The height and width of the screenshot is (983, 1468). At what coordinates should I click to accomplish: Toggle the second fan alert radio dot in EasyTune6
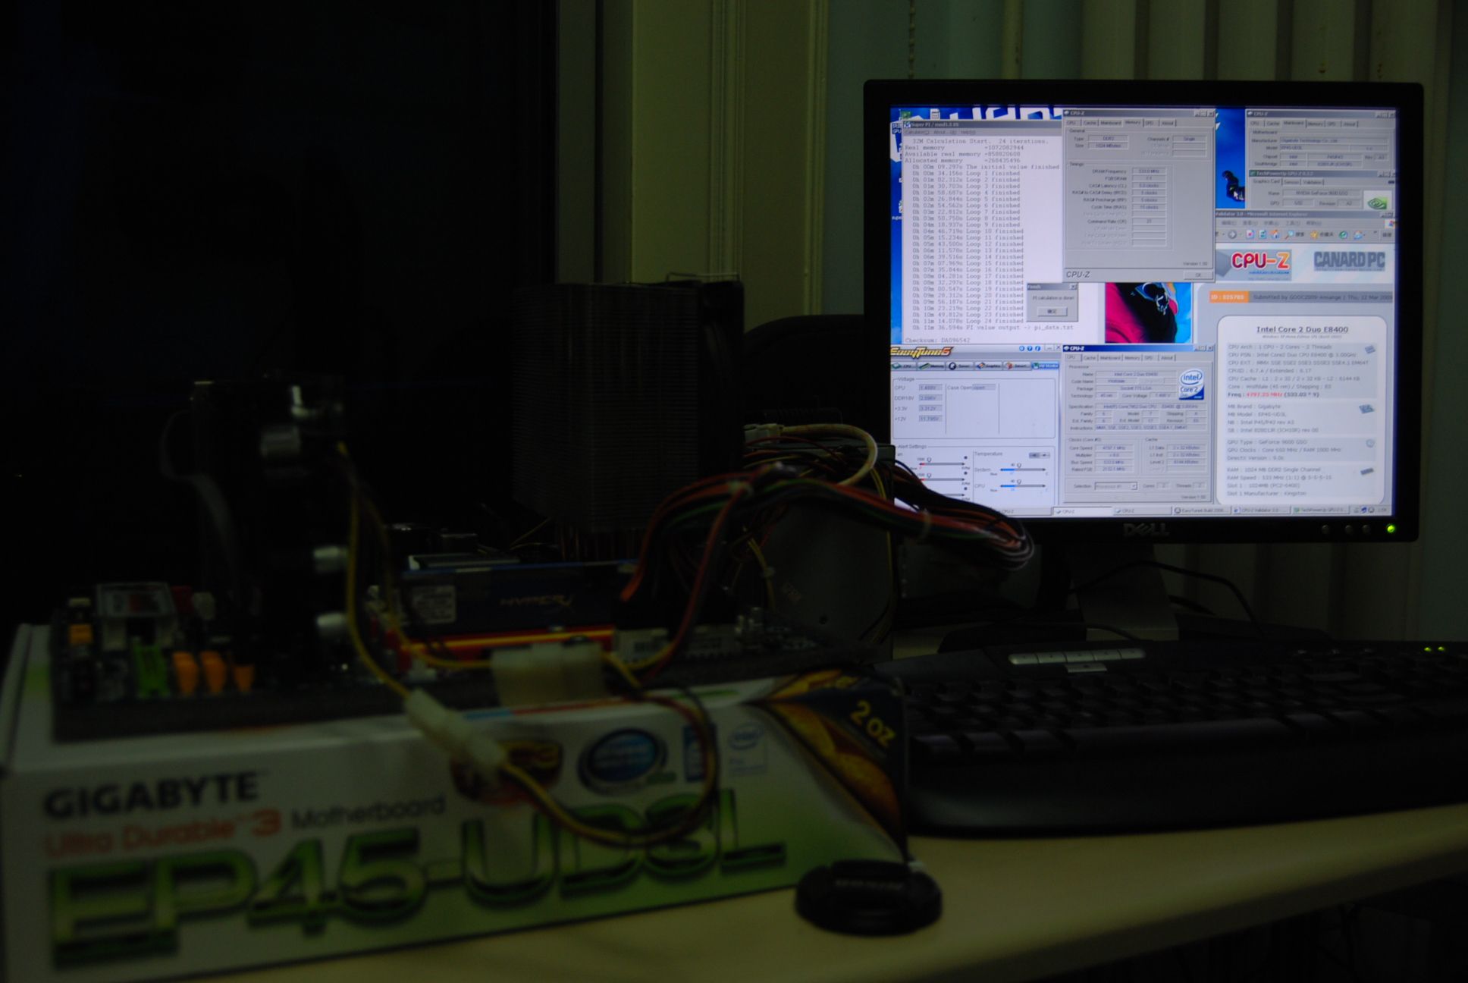click(965, 473)
